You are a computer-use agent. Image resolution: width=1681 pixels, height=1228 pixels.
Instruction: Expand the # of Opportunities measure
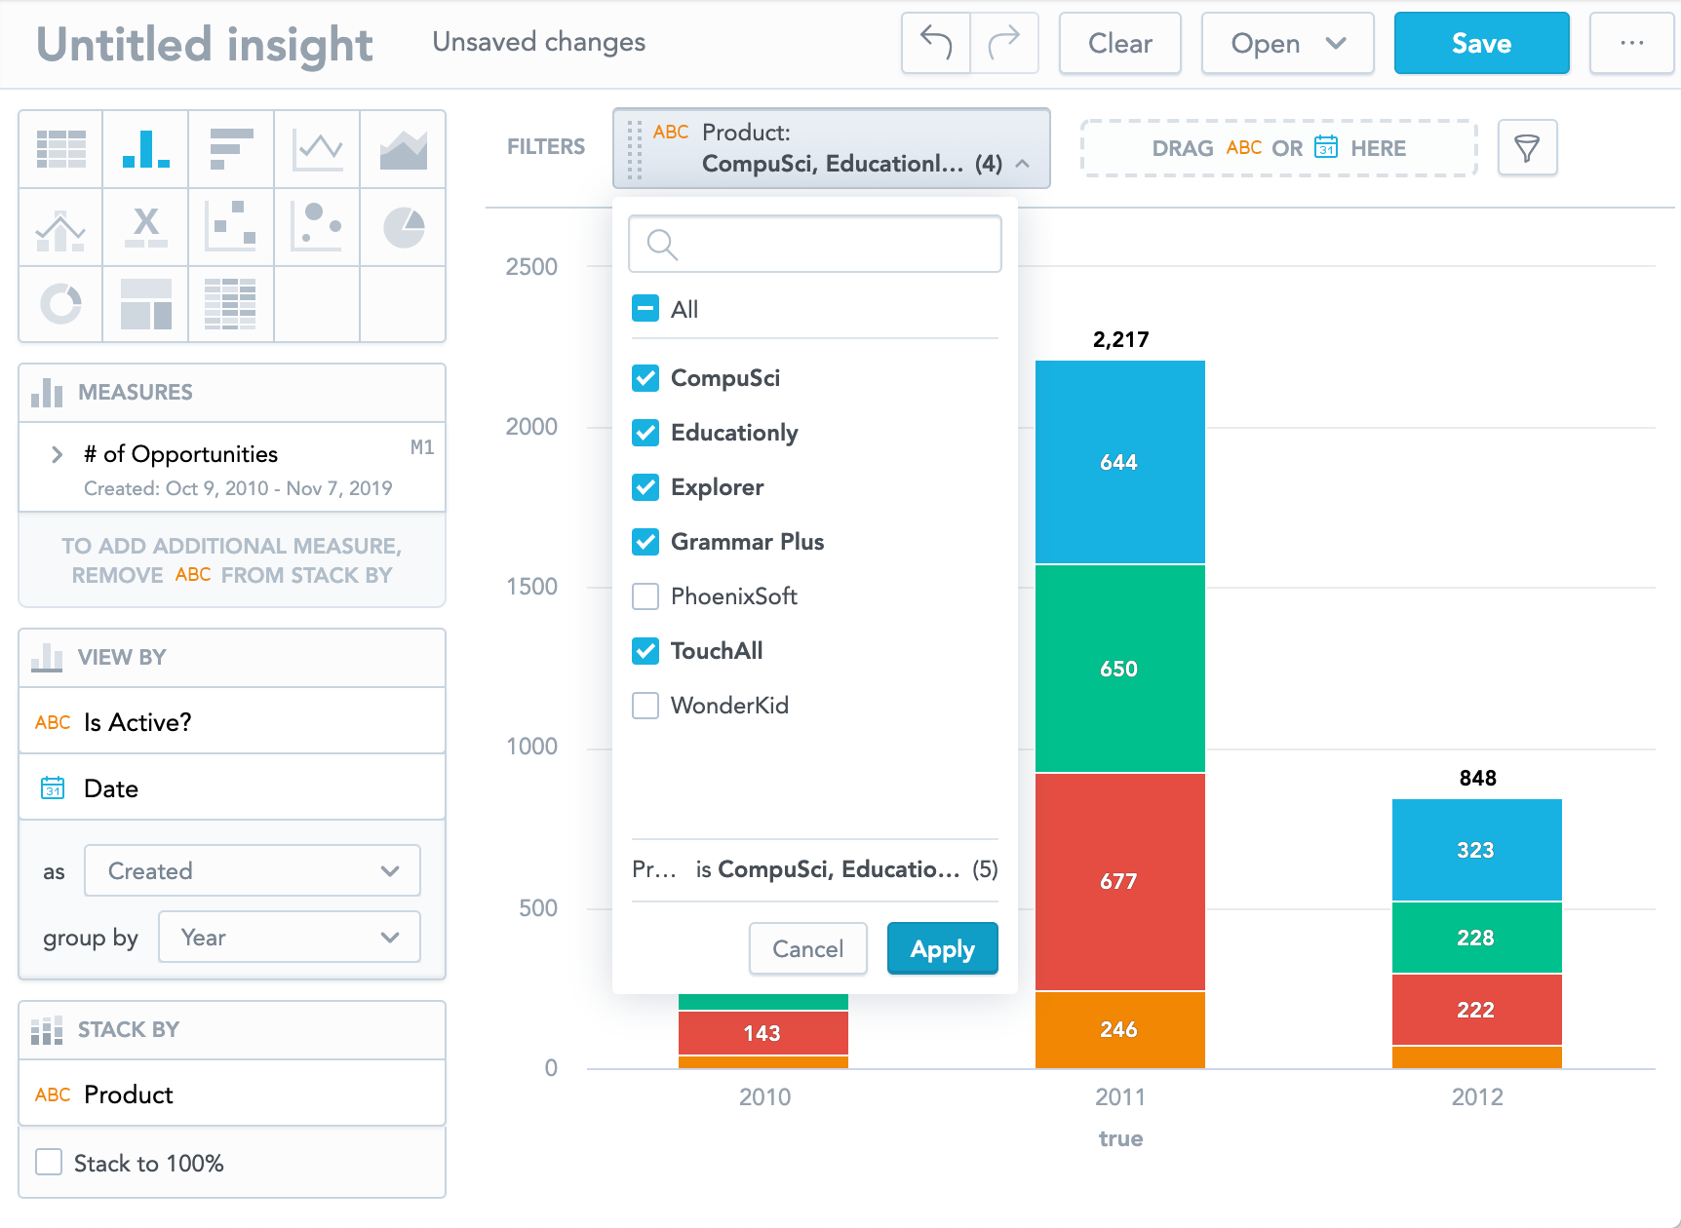coord(57,454)
